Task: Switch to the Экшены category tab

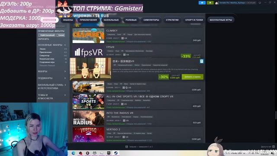Action: click(x=68, y=20)
